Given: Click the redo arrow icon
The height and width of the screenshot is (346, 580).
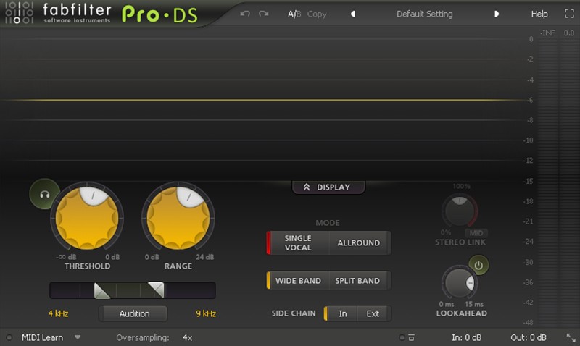Looking at the screenshot, I should 263,14.
